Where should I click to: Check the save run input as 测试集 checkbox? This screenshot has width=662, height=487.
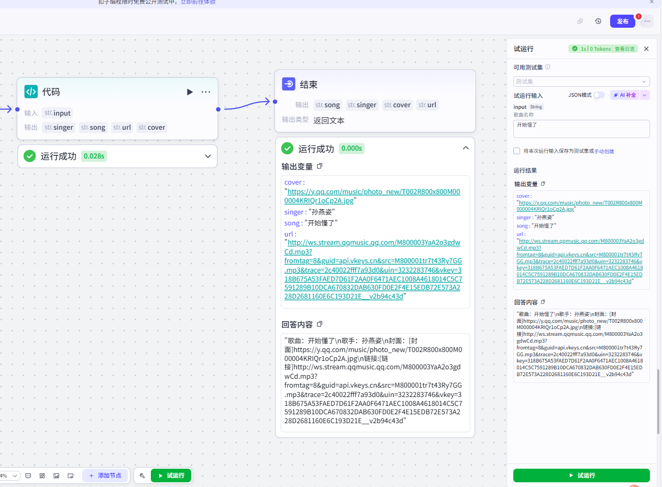click(x=517, y=151)
